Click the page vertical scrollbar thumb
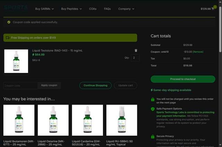This screenshot has width=222, height=147. click(220, 29)
